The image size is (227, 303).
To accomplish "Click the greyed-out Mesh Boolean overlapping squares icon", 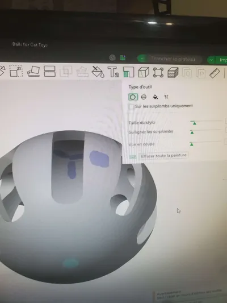I will tap(66, 72).
